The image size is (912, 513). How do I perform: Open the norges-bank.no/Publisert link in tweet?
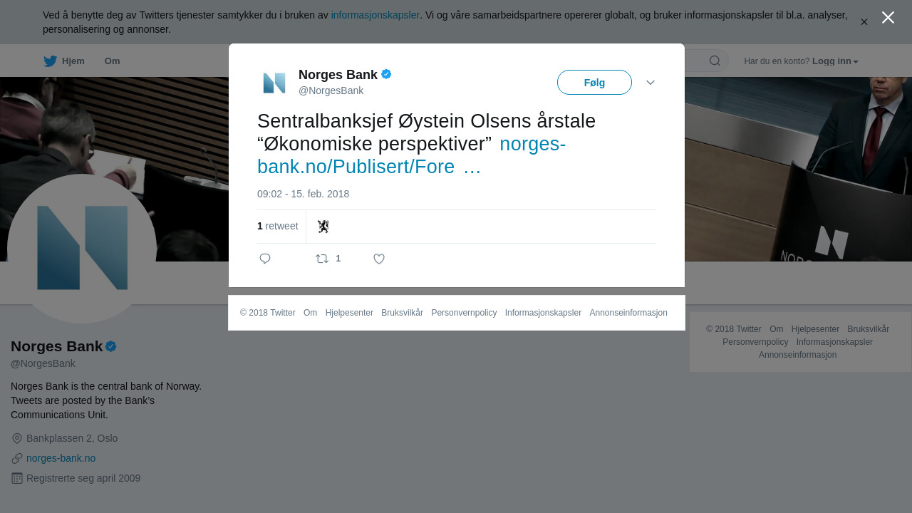pos(412,155)
